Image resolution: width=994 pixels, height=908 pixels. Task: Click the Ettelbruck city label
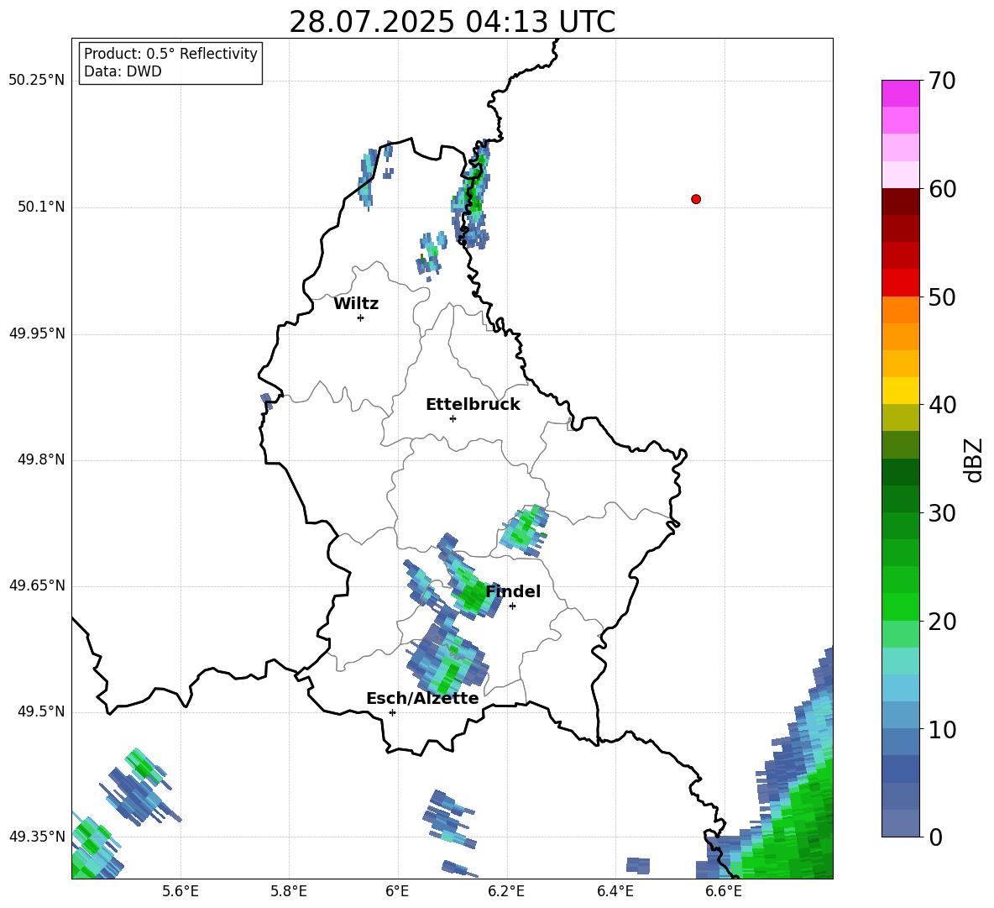tap(473, 405)
